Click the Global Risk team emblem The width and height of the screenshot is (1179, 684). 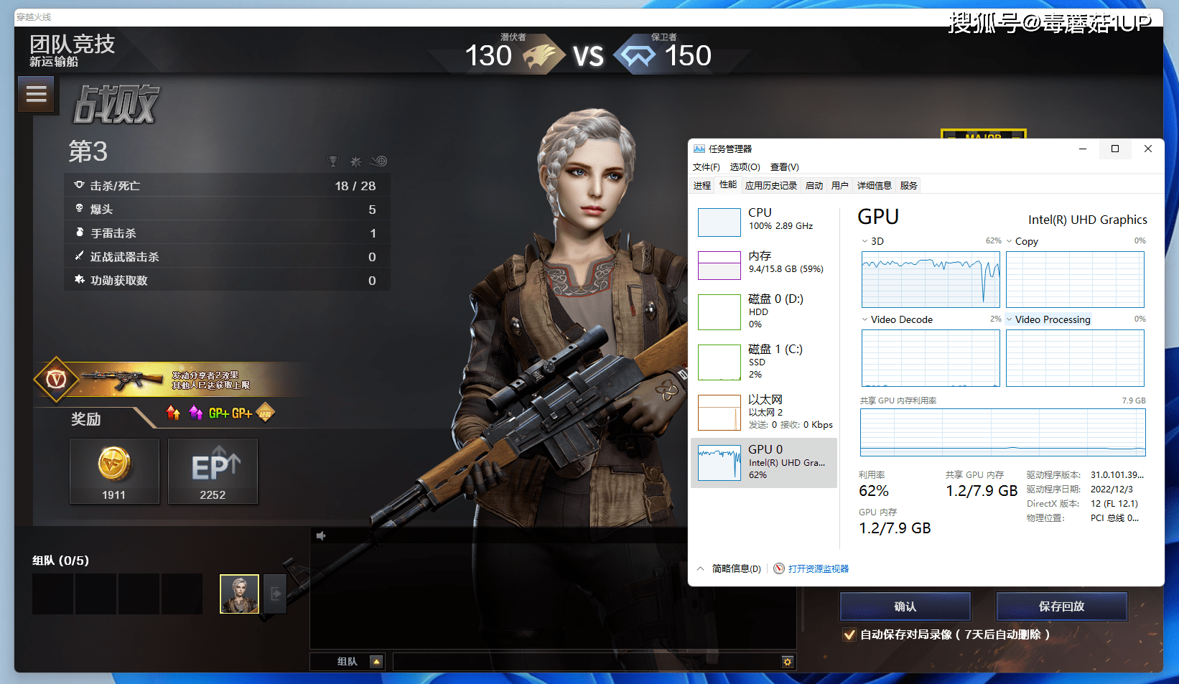pos(637,55)
